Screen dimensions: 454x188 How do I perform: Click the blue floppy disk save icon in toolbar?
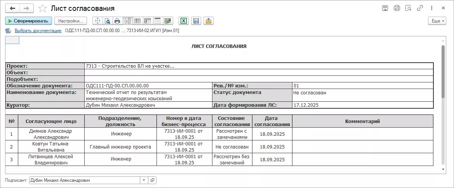[x=196, y=21]
